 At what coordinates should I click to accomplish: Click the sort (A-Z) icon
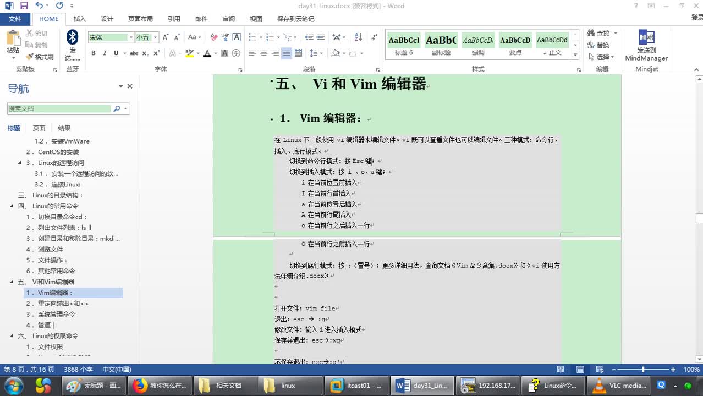point(358,37)
